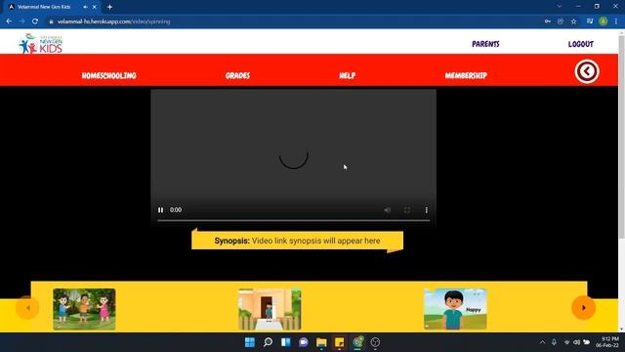
Task: Open the Widgets taskbar icon
Action: (286, 342)
